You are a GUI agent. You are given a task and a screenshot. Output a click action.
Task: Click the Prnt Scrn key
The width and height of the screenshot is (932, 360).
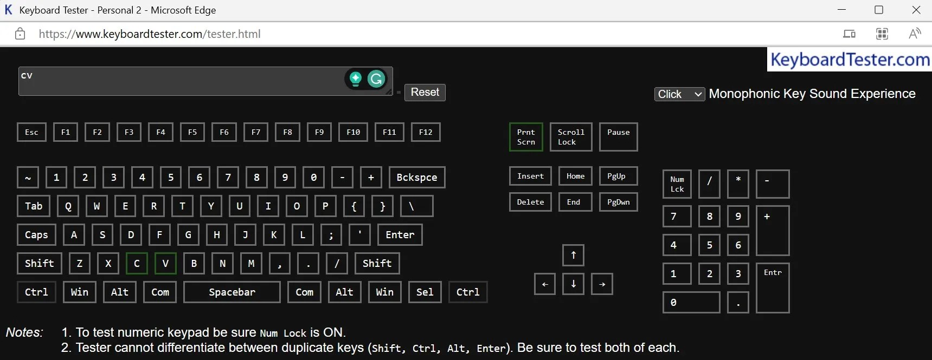coord(526,137)
